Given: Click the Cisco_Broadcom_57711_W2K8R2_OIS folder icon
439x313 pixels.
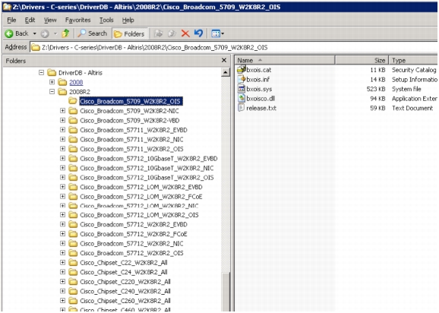Looking at the screenshot, I should click(x=73, y=149).
